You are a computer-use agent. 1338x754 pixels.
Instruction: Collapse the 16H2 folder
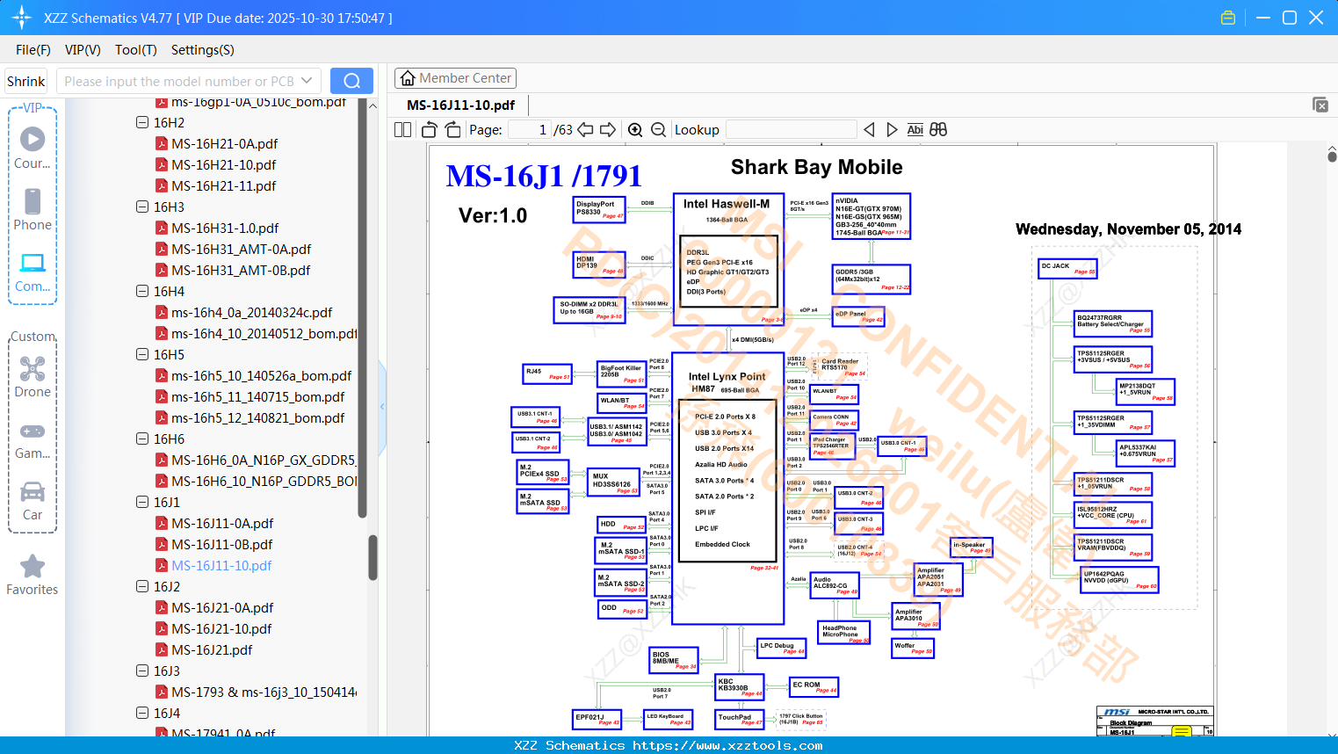(142, 122)
